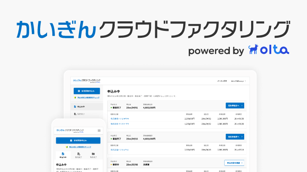Click the 申込み中 page heading on the tablet

tap(113, 91)
